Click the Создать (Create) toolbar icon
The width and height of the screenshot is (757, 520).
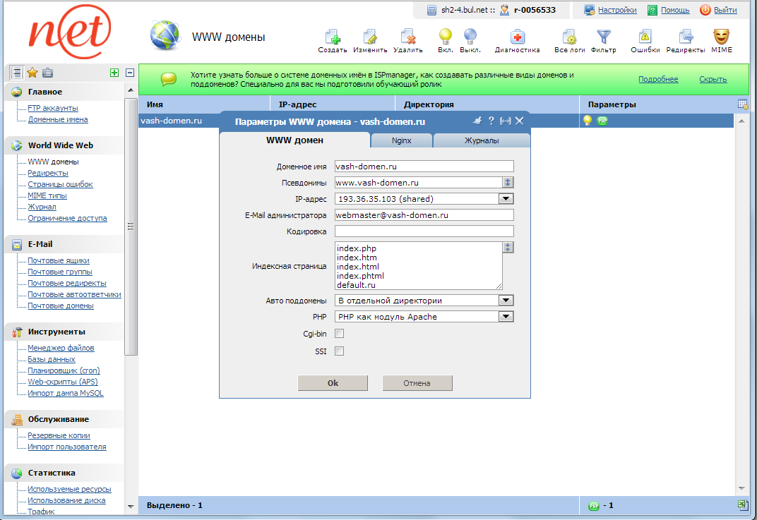333,37
